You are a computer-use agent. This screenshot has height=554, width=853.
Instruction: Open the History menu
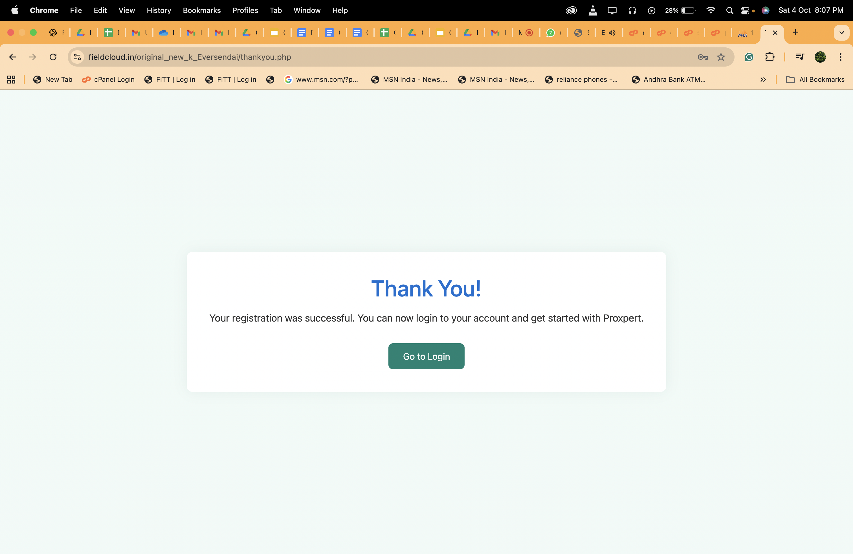pyautogui.click(x=159, y=10)
